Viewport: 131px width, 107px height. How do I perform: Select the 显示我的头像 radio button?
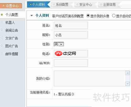coord(88,16)
